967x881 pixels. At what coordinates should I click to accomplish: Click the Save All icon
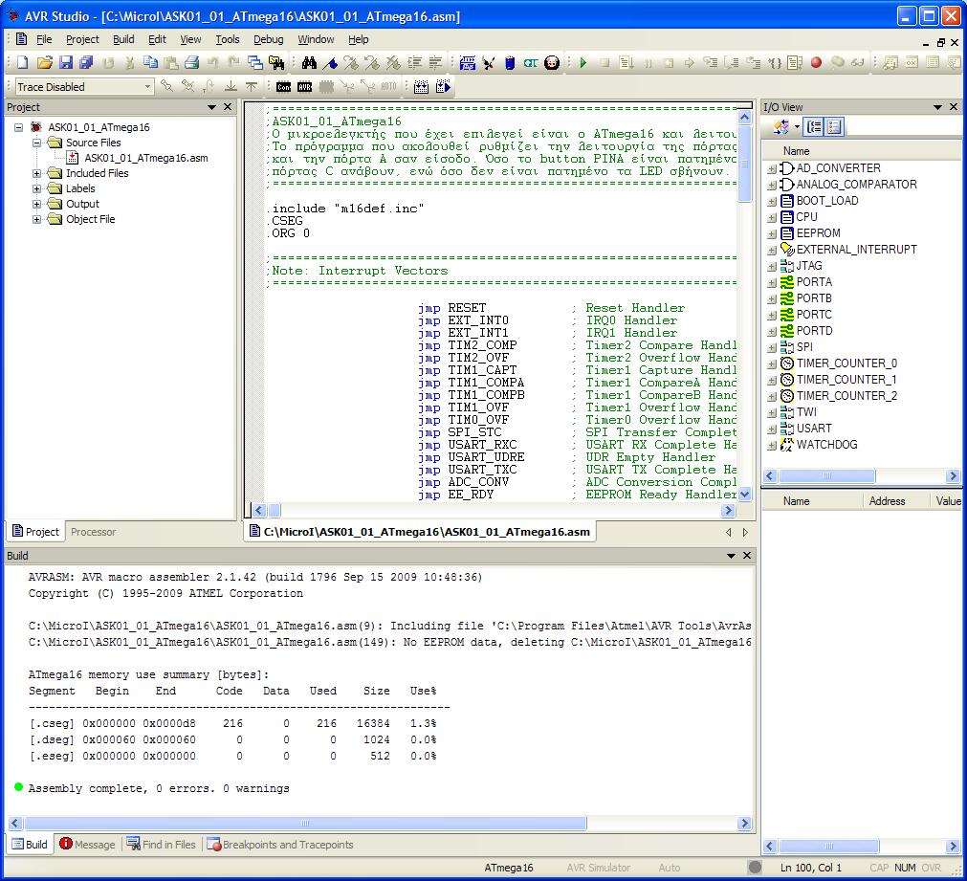[x=86, y=63]
